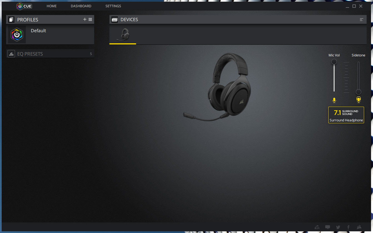Toggle 7.1 Surround Sound button
This screenshot has height=233, width=373.
point(346,115)
